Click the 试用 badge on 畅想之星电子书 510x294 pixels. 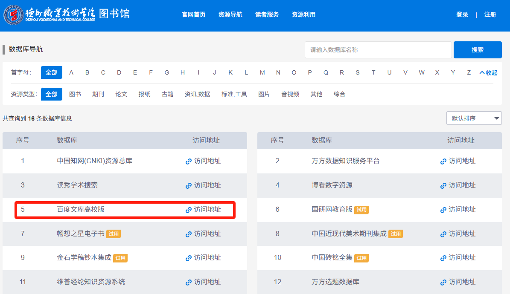point(114,234)
